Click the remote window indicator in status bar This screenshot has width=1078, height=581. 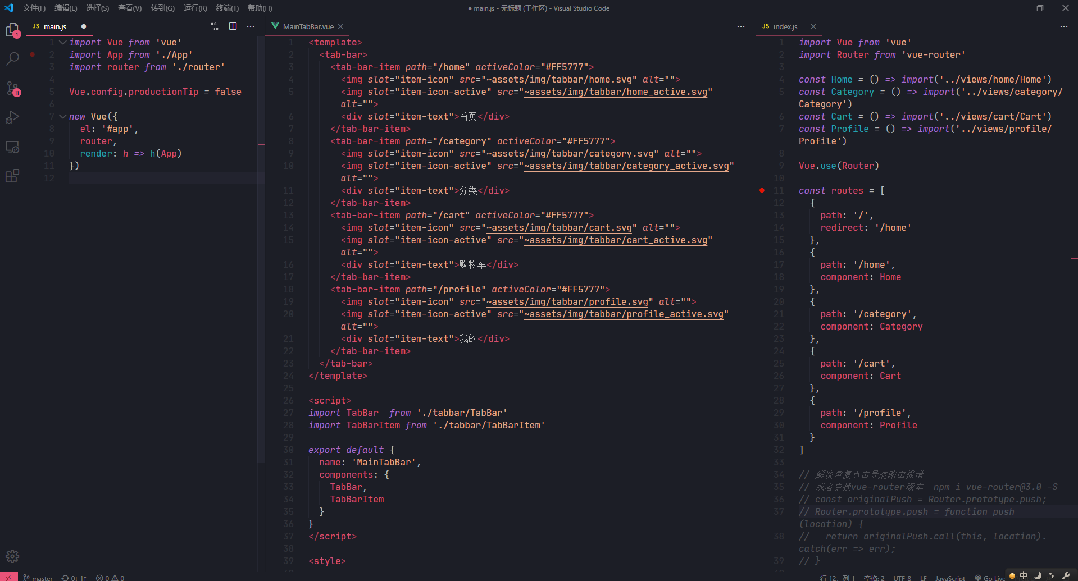[8, 577]
